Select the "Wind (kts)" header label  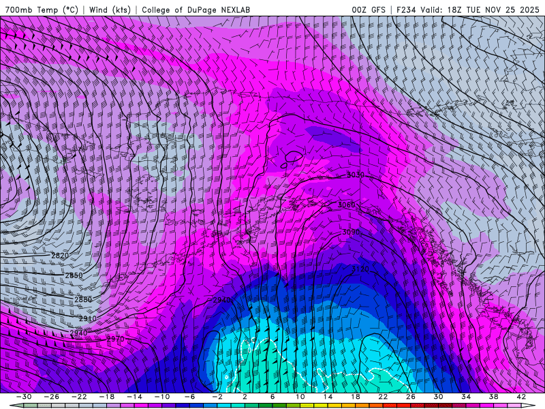(110, 10)
